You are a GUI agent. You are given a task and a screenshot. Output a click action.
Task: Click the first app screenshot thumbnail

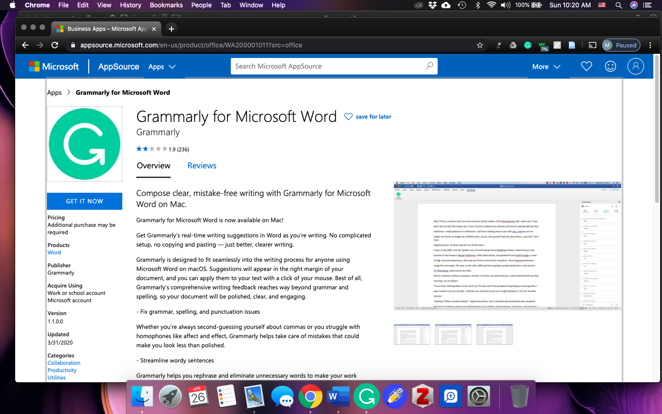tap(411, 334)
